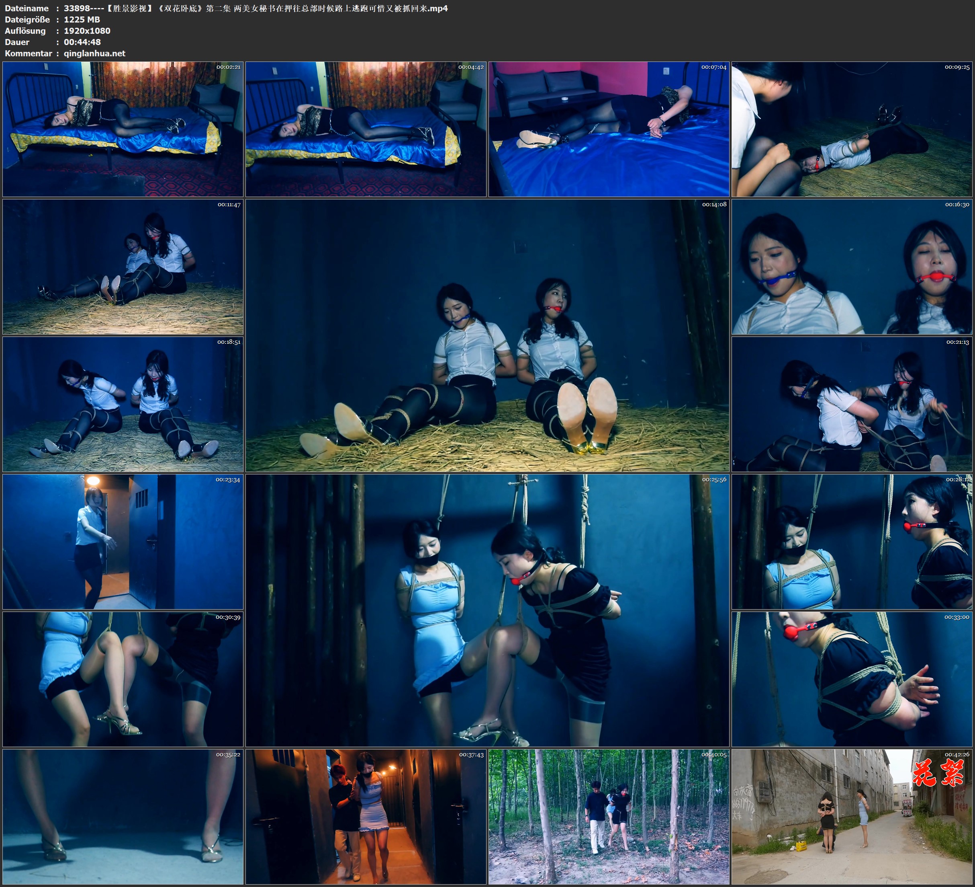Open the thumbnail at 00:35:22

pos(123,816)
